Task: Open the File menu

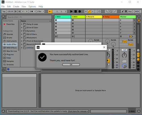Action: pos(3,7)
